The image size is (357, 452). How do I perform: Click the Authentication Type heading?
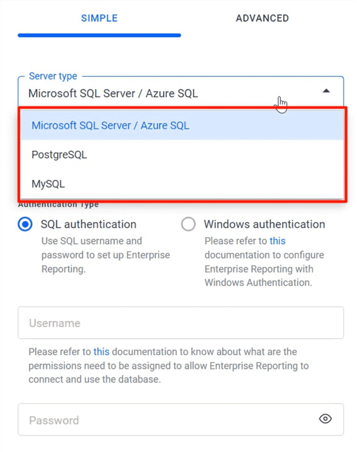coord(58,205)
